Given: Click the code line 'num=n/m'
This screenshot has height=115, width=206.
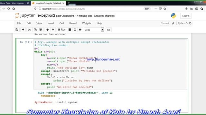Looking at the screenshot, I should pyautogui.click(x=53, y=65).
